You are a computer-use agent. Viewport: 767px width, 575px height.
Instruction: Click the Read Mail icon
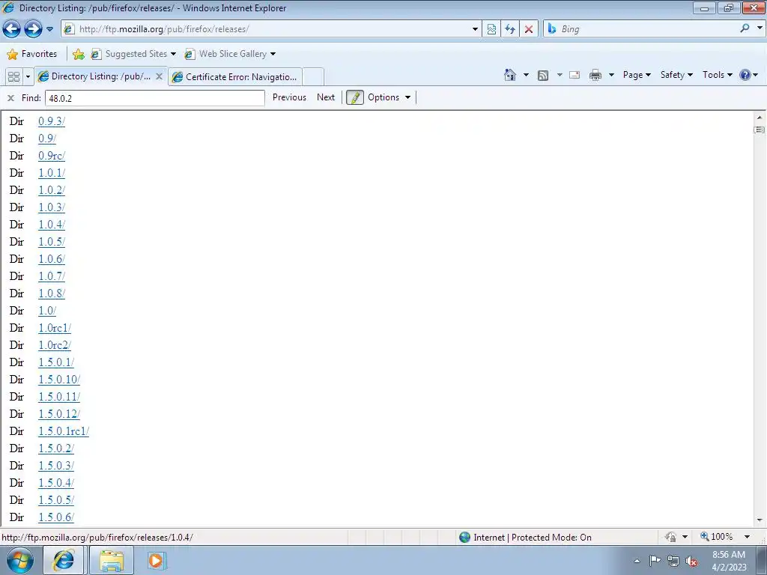point(575,75)
